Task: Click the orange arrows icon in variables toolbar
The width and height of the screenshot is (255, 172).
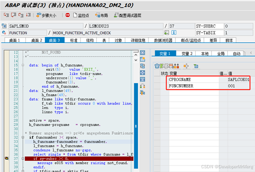Action: [176, 66]
